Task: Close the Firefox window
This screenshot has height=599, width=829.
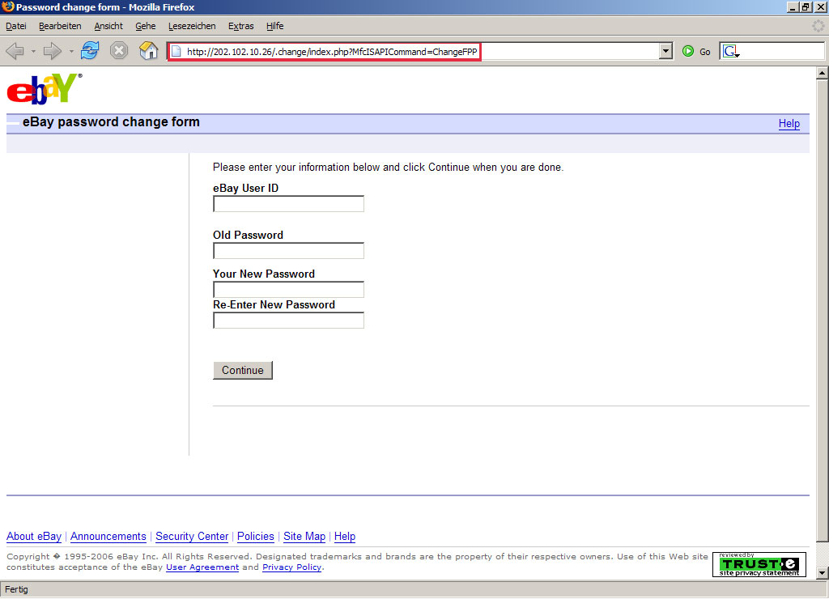Action: coord(820,6)
